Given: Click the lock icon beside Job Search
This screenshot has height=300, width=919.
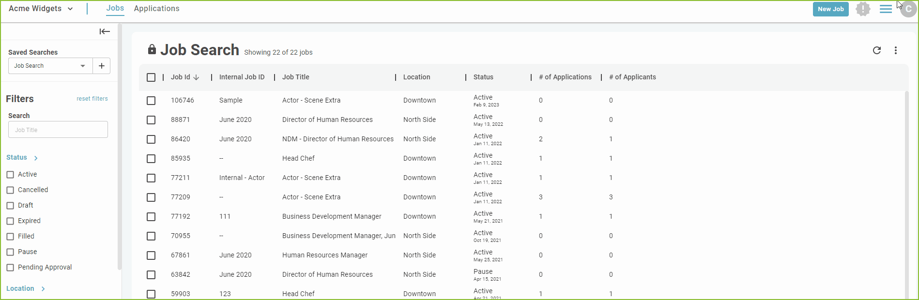Looking at the screenshot, I should [x=152, y=49].
